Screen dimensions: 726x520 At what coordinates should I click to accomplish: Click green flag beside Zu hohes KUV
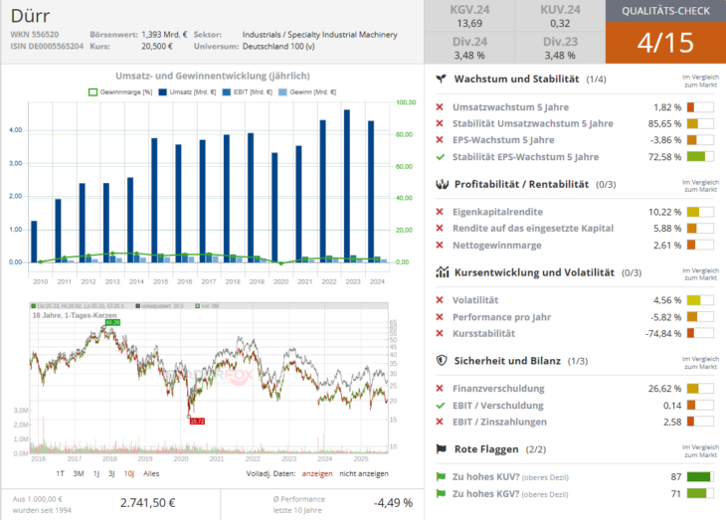pyautogui.click(x=441, y=477)
